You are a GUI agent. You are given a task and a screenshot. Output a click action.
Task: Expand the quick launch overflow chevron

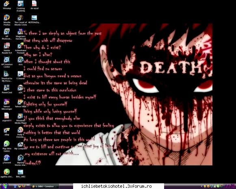click(28, 185)
